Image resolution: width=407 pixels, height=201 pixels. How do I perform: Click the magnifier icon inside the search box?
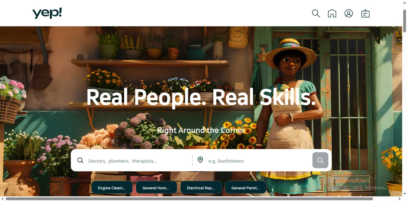(80, 160)
